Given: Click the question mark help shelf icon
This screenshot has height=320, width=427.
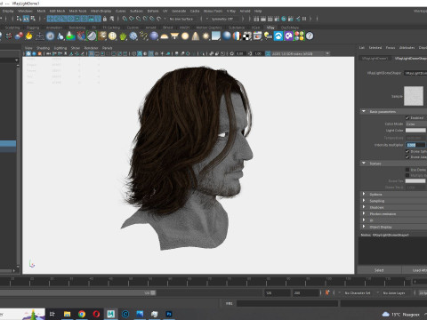Looking at the screenshot, I should (x=310, y=36).
